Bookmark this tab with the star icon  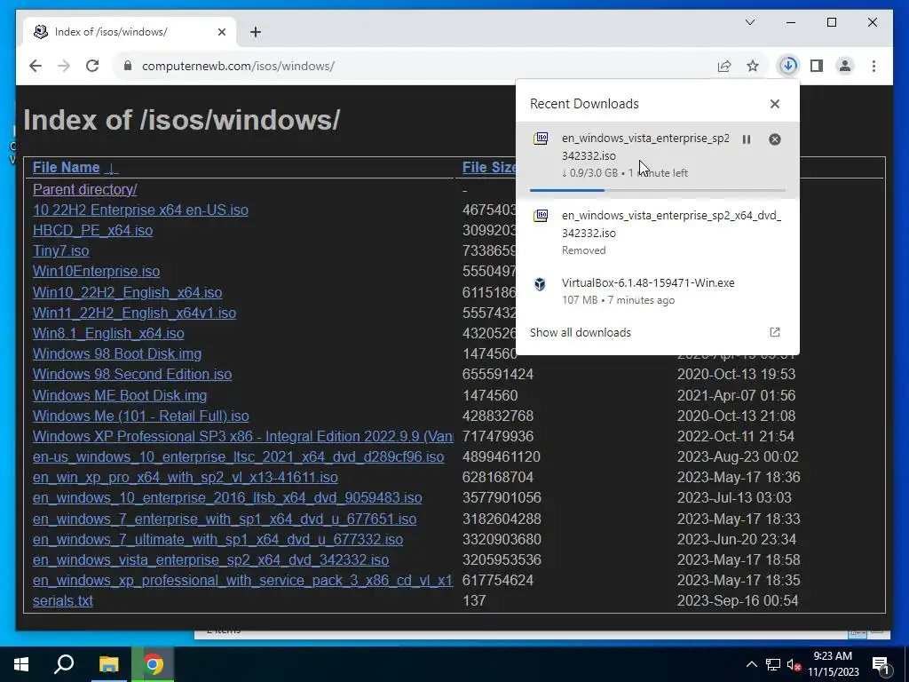tap(753, 66)
